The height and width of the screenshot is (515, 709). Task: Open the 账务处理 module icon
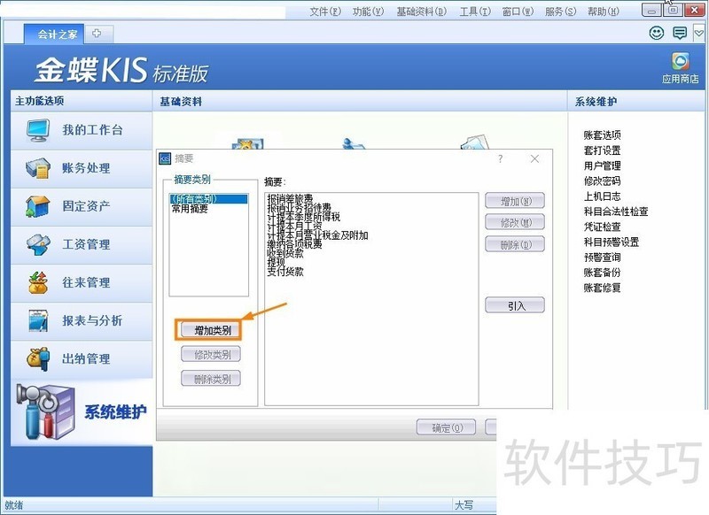coord(37,168)
